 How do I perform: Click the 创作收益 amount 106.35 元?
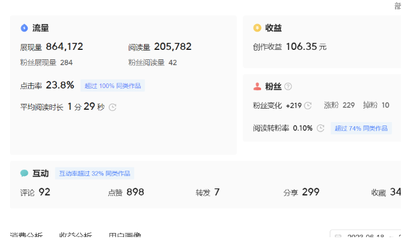[x=306, y=47]
